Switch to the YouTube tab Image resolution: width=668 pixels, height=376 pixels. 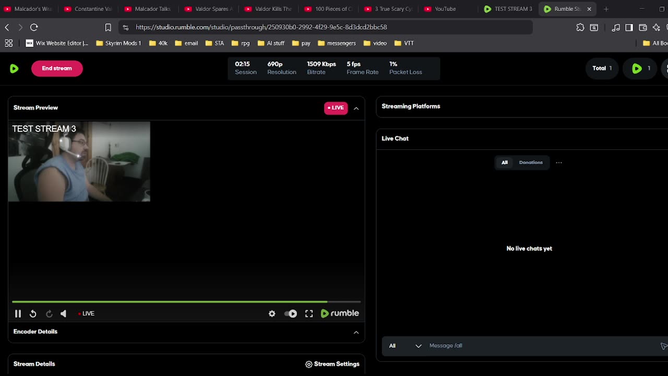click(x=449, y=9)
